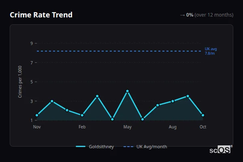This screenshot has width=243, height=162.
Task: Select the Aug data point on chart
Action: tap(173, 101)
